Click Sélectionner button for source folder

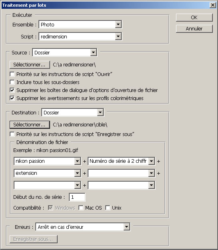click(x=30, y=65)
